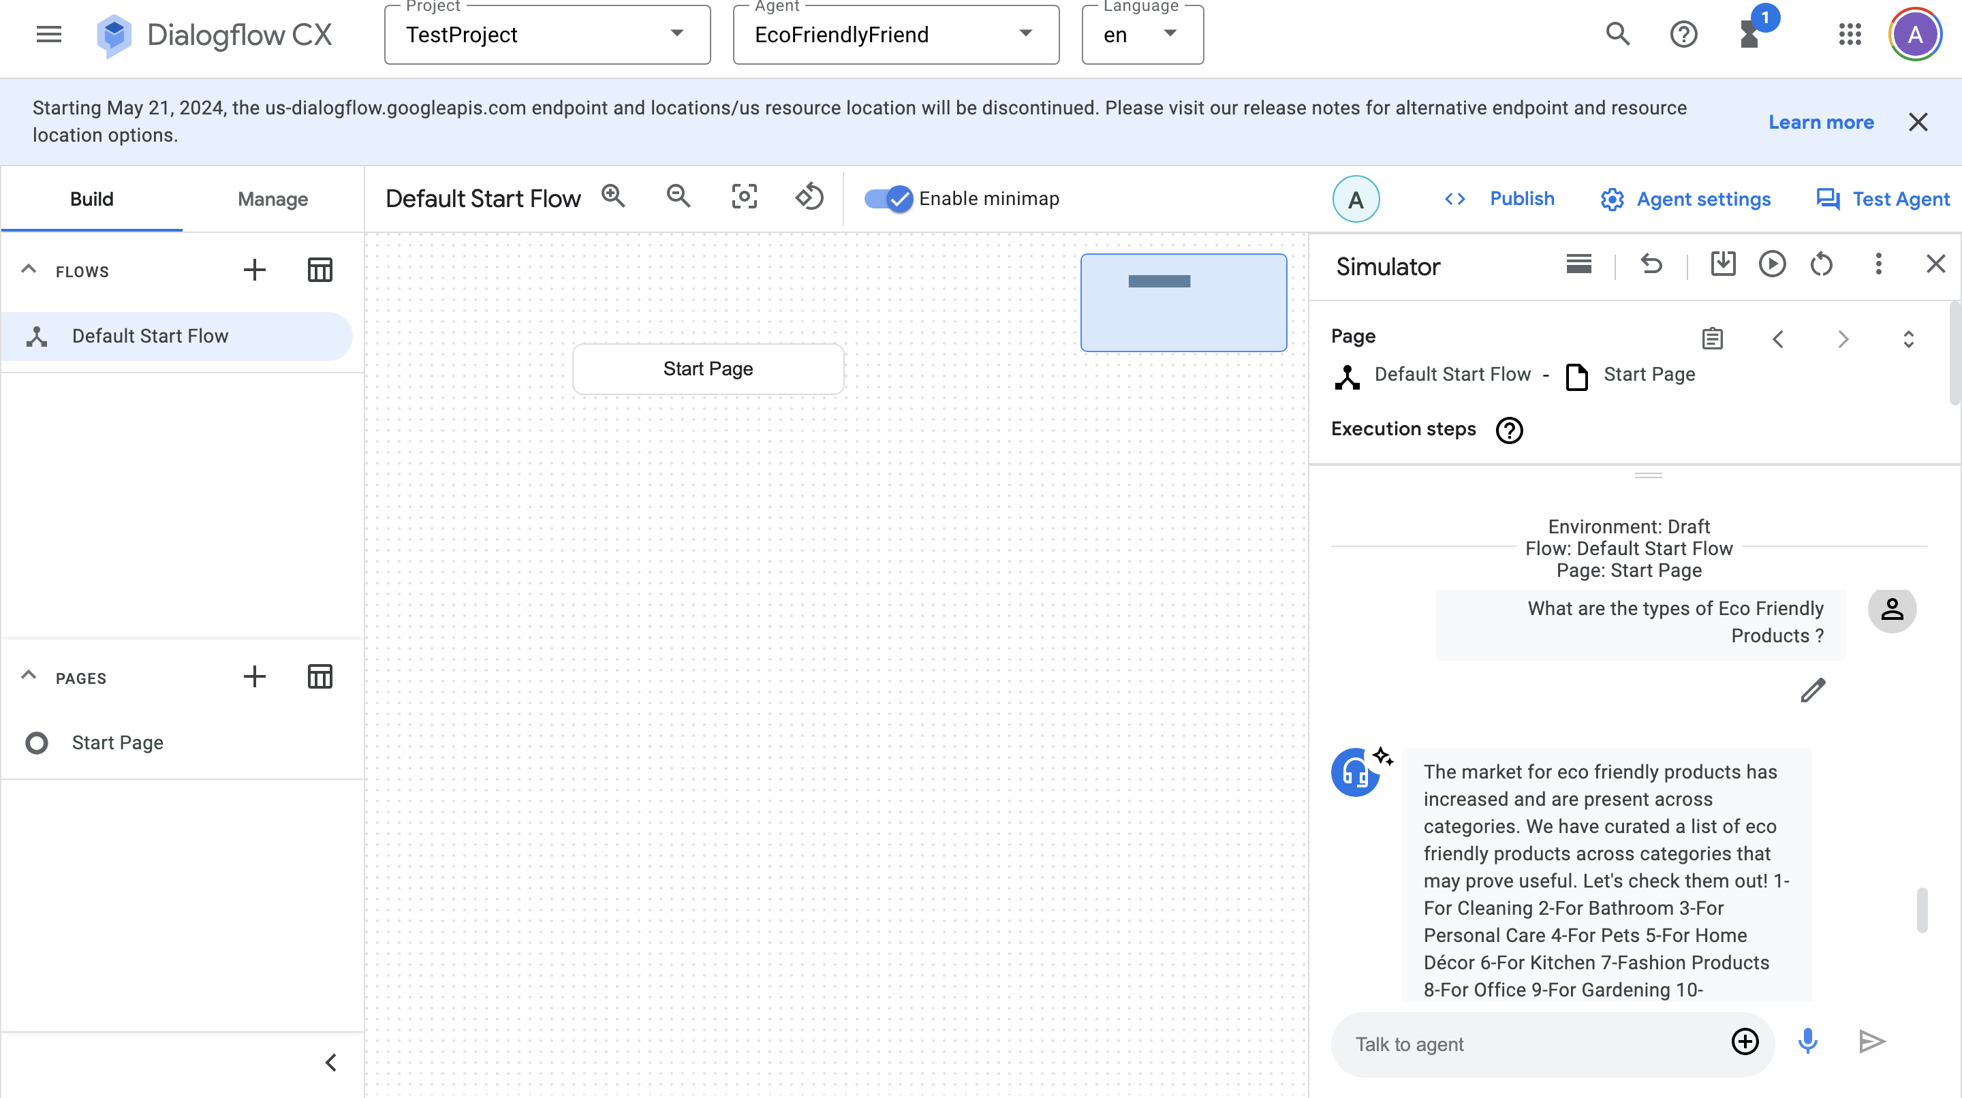Click the zoom out magnifier icon

tap(678, 198)
